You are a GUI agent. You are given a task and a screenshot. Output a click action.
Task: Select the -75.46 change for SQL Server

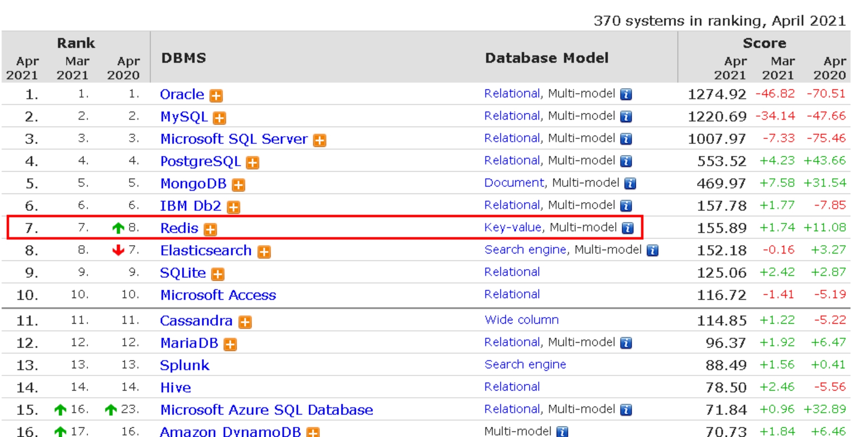pos(826,138)
